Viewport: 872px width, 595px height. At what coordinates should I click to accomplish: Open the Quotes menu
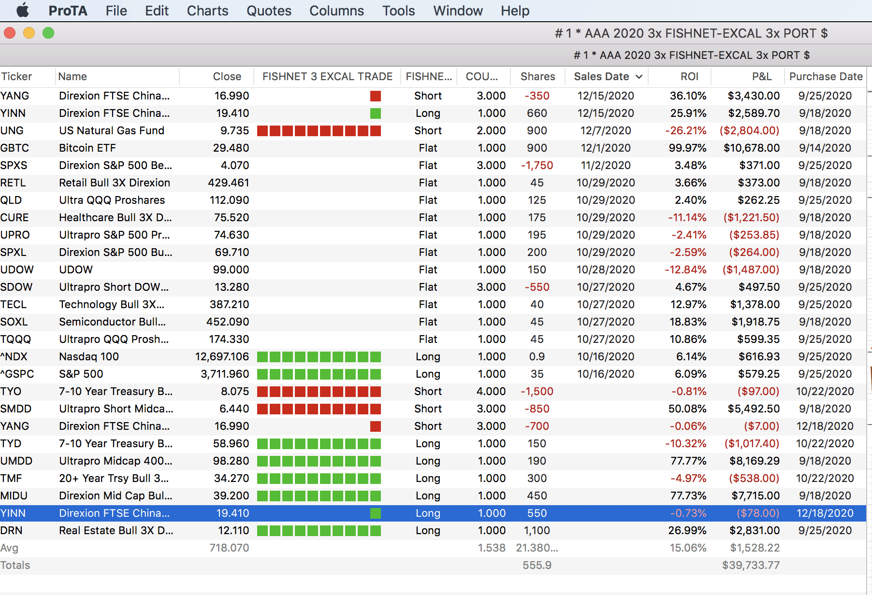coord(269,11)
